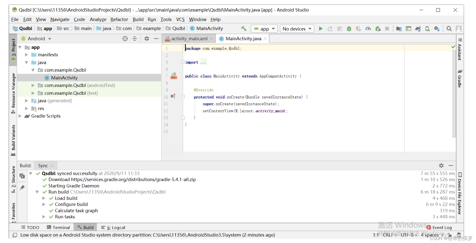Click the Make Project hammer icon

point(244,28)
